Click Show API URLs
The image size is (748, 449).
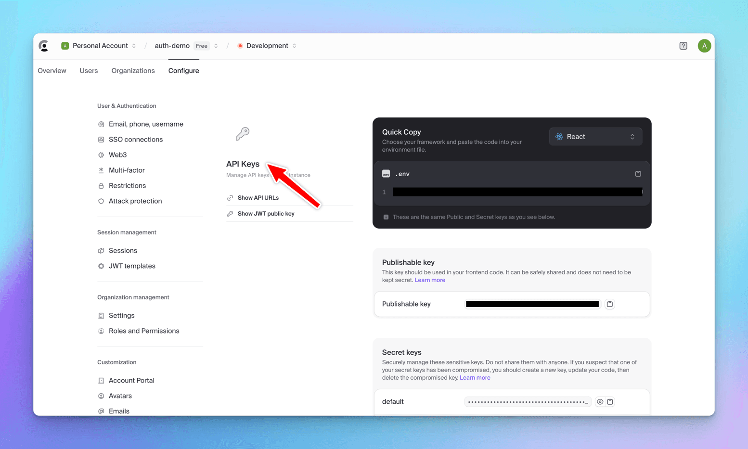(258, 198)
